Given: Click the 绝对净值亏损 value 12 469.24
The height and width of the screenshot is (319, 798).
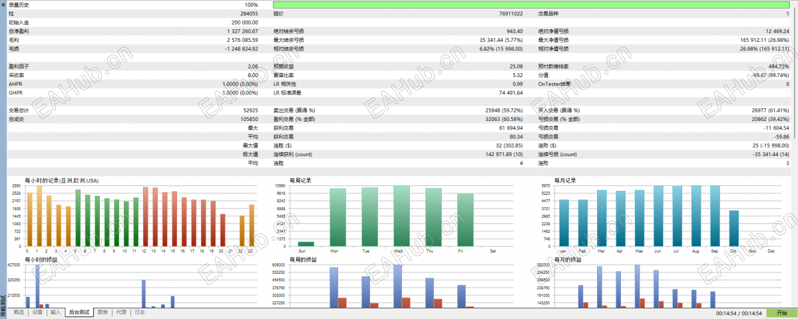Looking at the screenshot, I should coord(777,31).
